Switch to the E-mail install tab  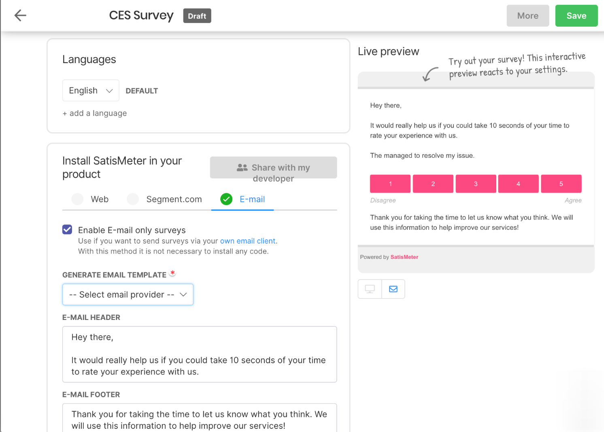pyautogui.click(x=242, y=199)
